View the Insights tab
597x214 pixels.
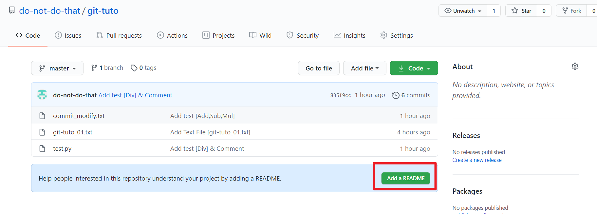tap(349, 35)
